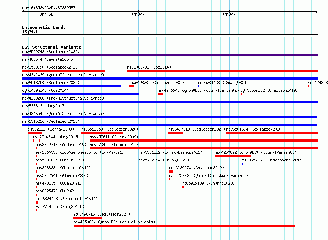
Task: Select long red bar under nsv4250624
Action: (x=184, y=226)
